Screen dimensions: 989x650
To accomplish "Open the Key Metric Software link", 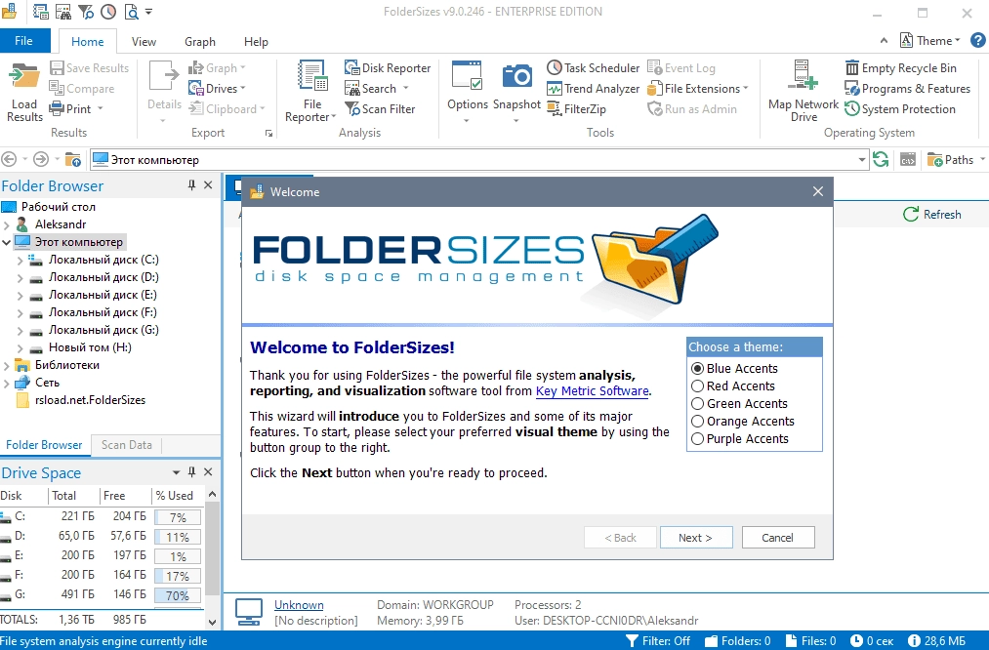I will [x=593, y=391].
